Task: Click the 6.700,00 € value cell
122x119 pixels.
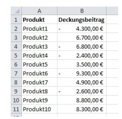Action: (82, 37)
